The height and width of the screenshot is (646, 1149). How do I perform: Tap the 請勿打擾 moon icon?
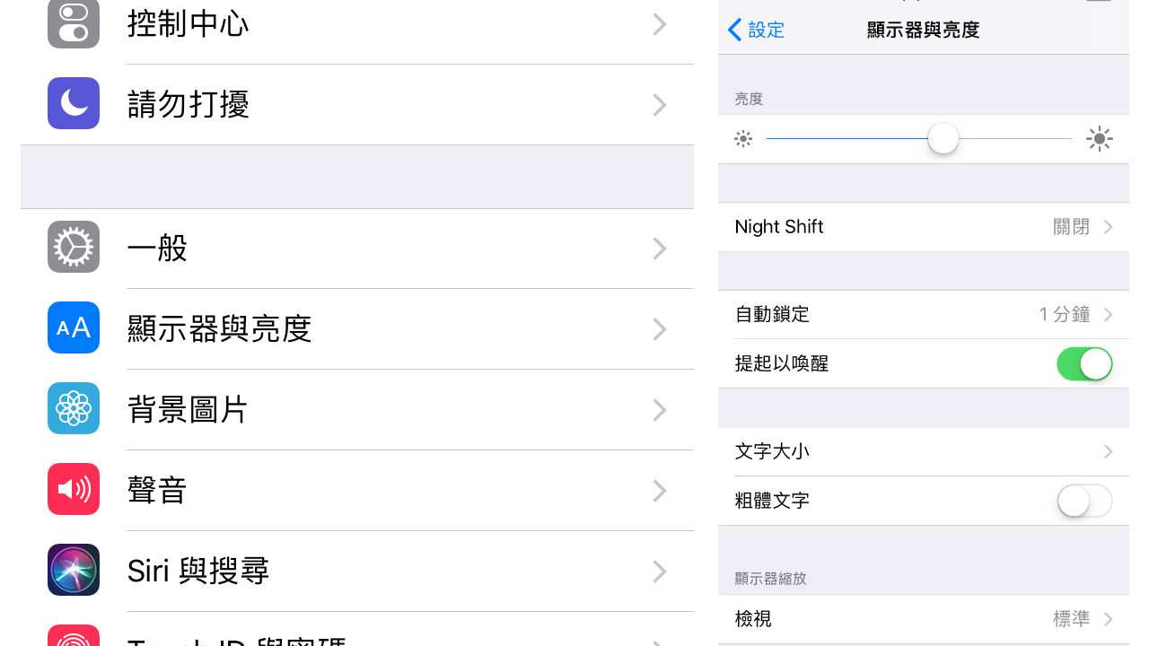tap(74, 103)
